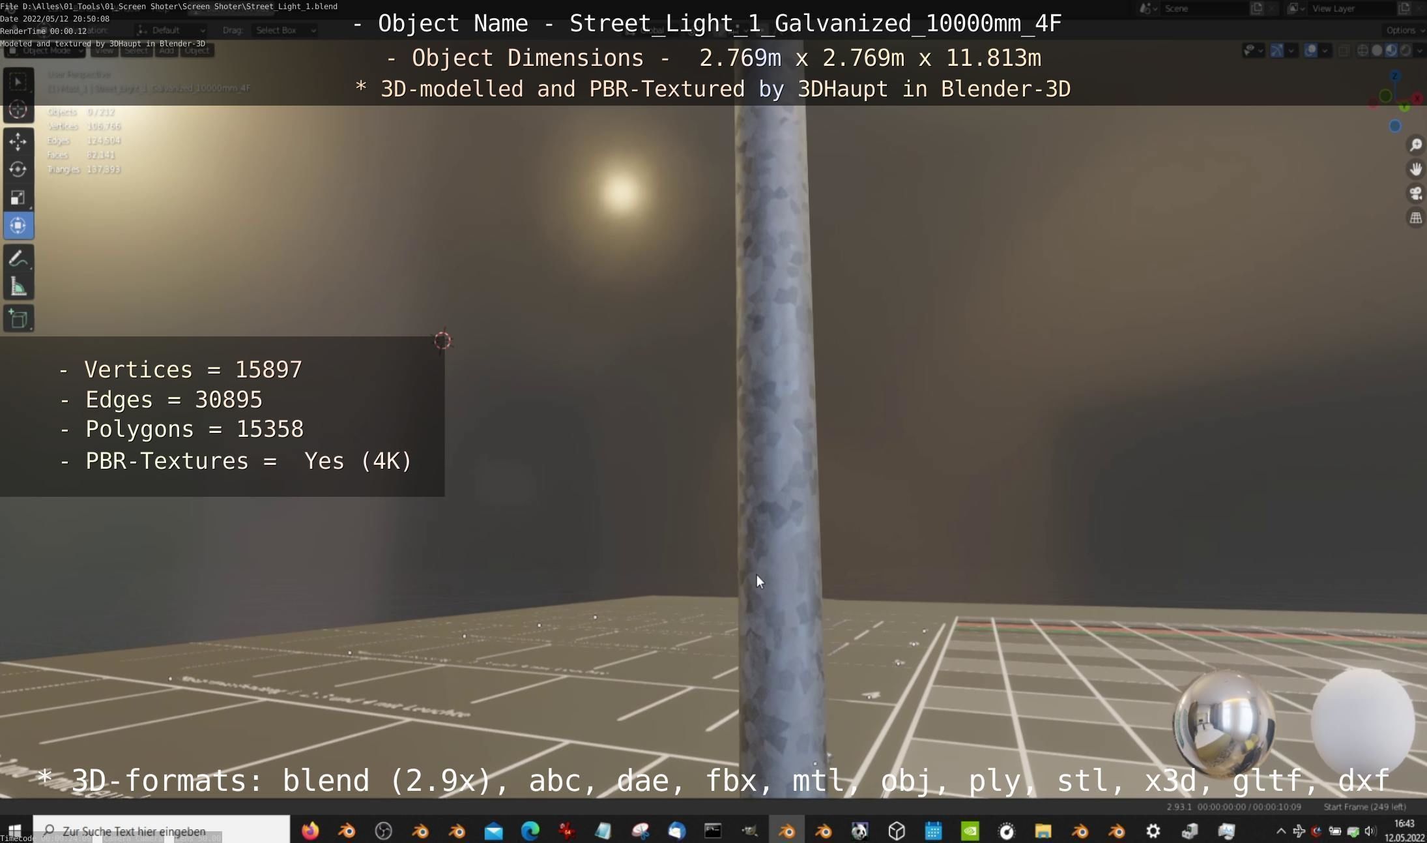Open the Object menu in viewport header

click(x=197, y=50)
